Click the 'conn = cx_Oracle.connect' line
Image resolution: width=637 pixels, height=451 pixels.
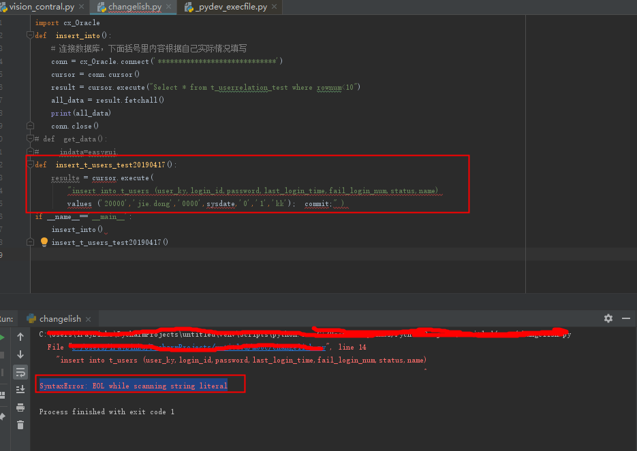[x=166, y=61]
